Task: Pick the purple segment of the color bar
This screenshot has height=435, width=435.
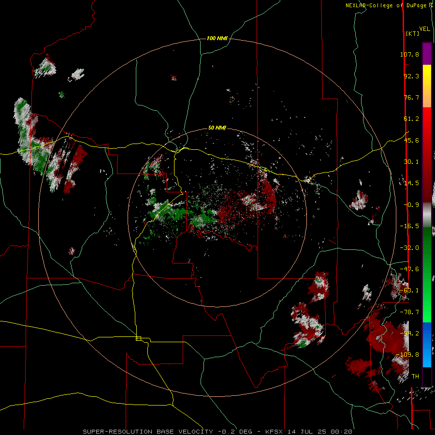Action: click(x=427, y=54)
